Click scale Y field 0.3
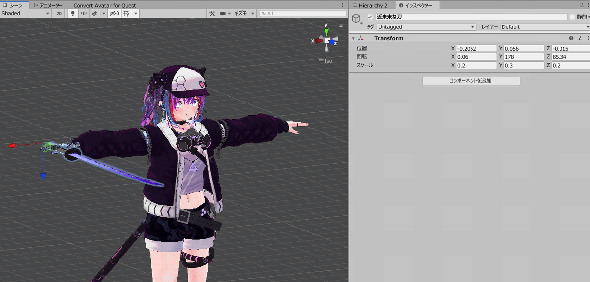 coord(524,65)
